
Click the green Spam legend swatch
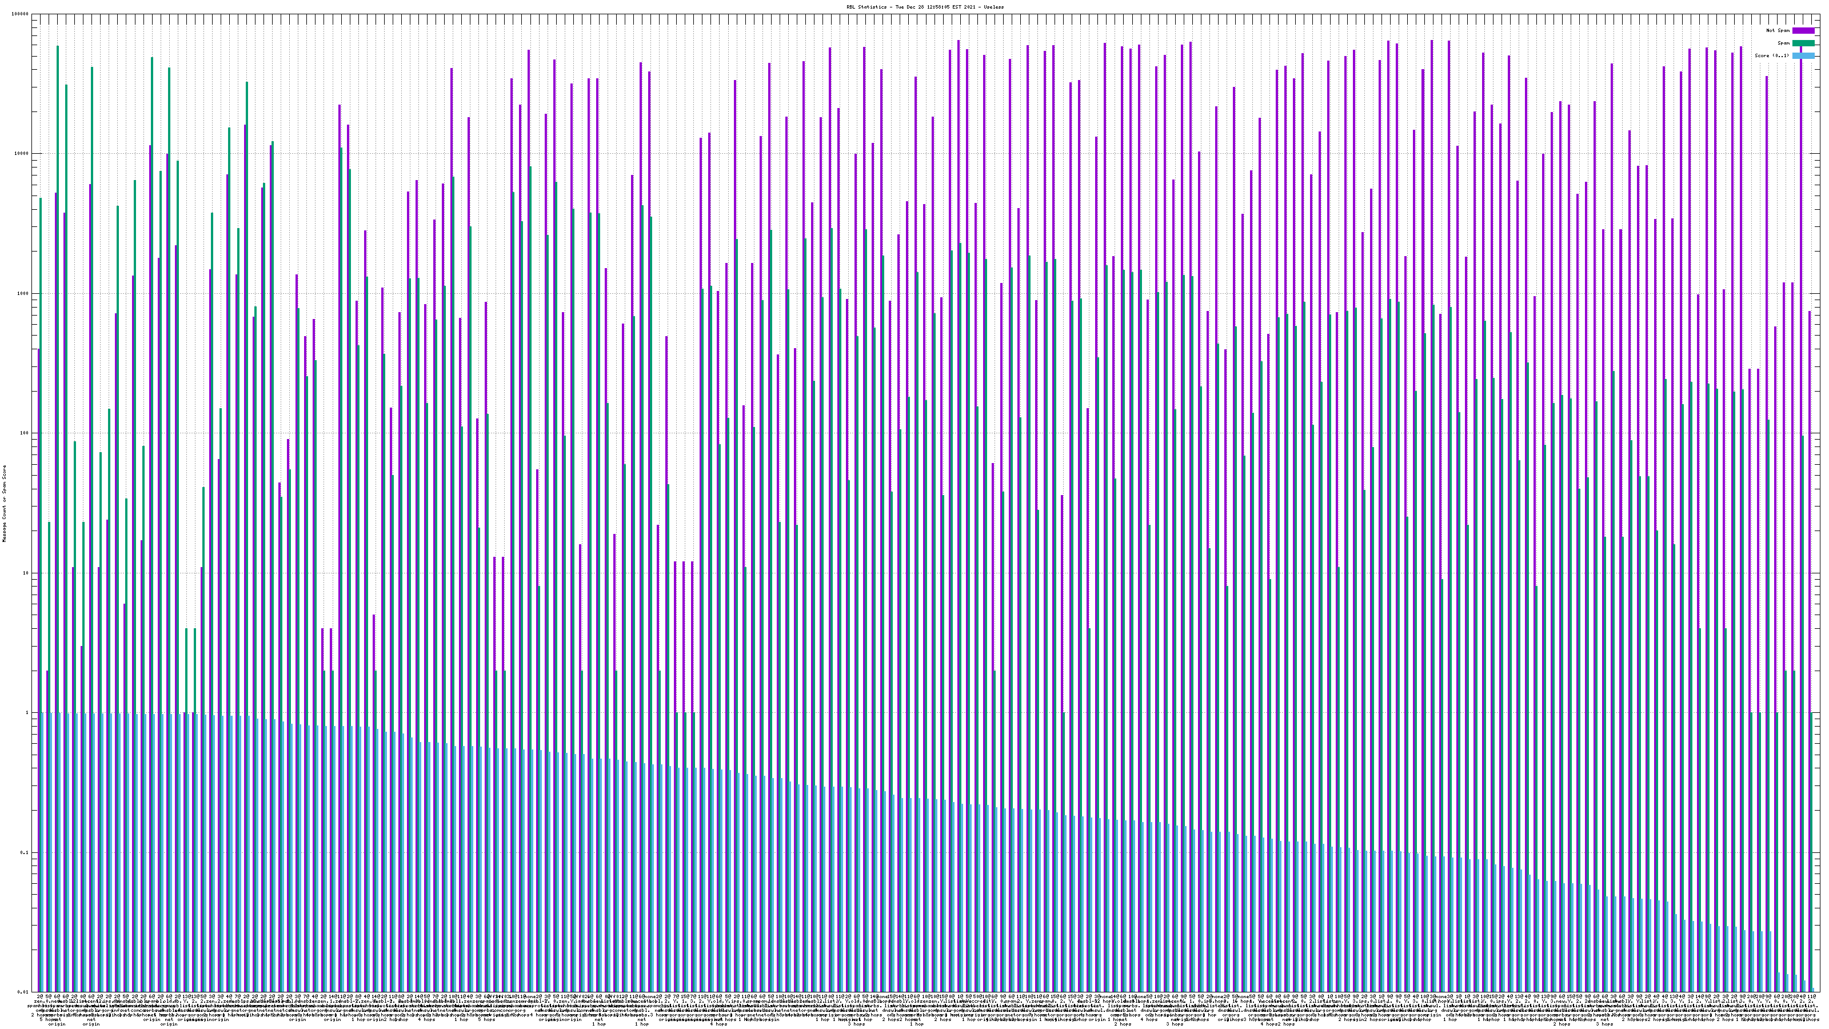tap(1803, 43)
